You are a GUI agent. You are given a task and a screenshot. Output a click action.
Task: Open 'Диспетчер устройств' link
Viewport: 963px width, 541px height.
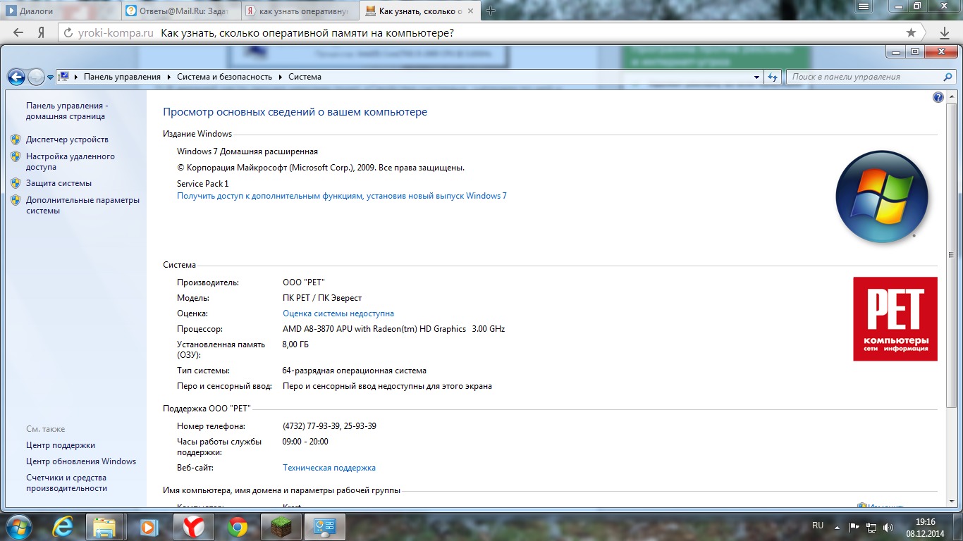click(67, 139)
